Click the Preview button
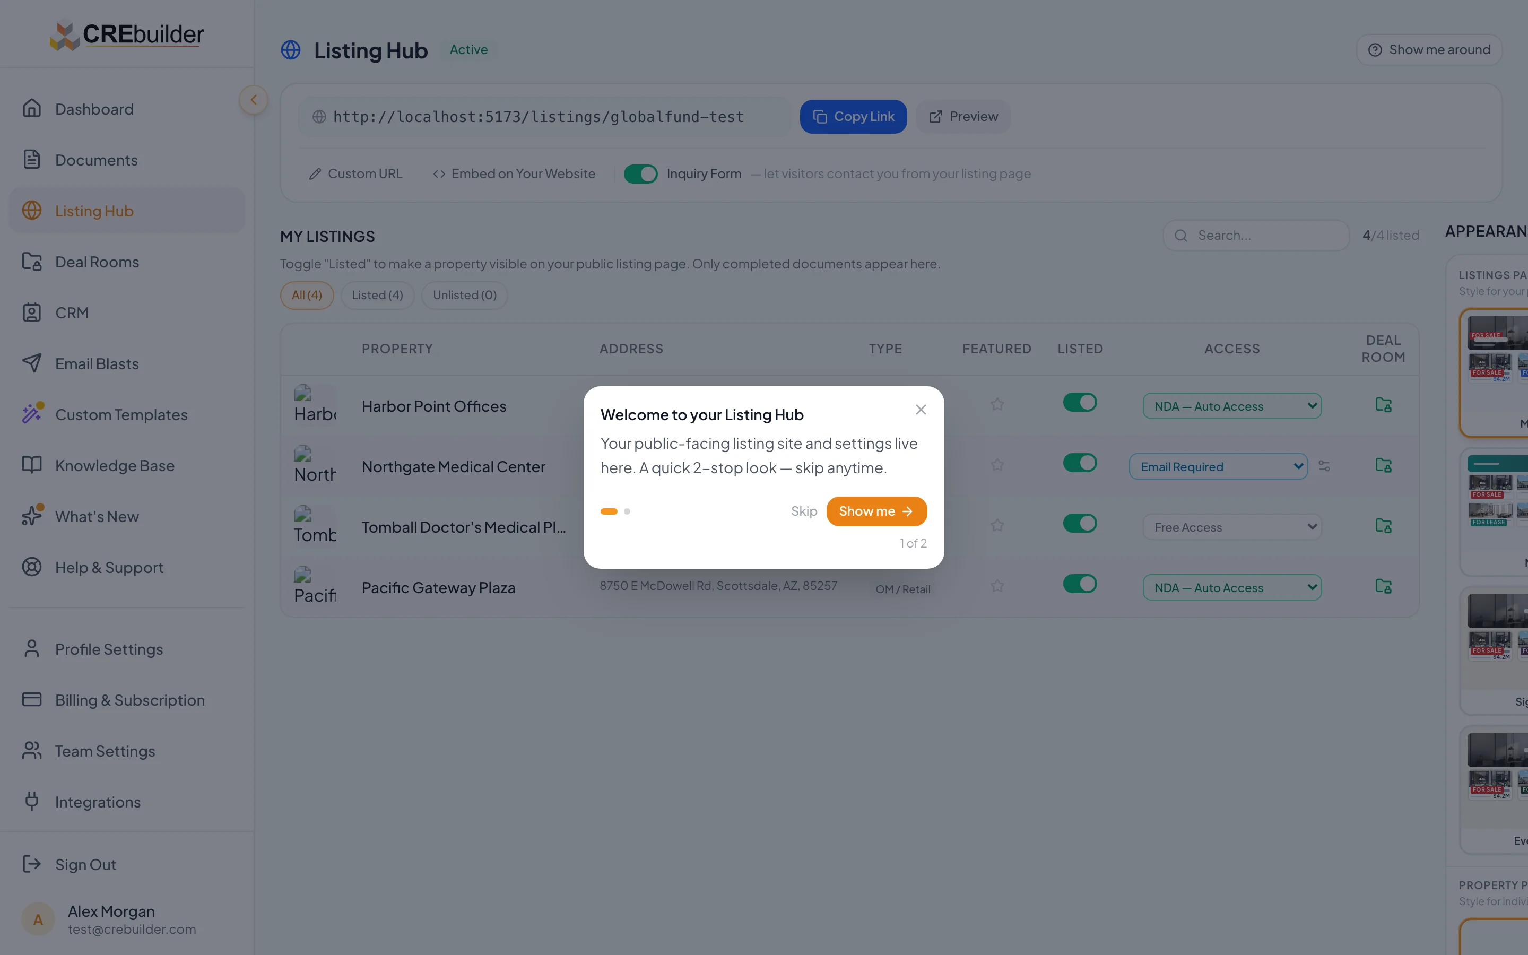The height and width of the screenshot is (955, 1528). (963, 117)
